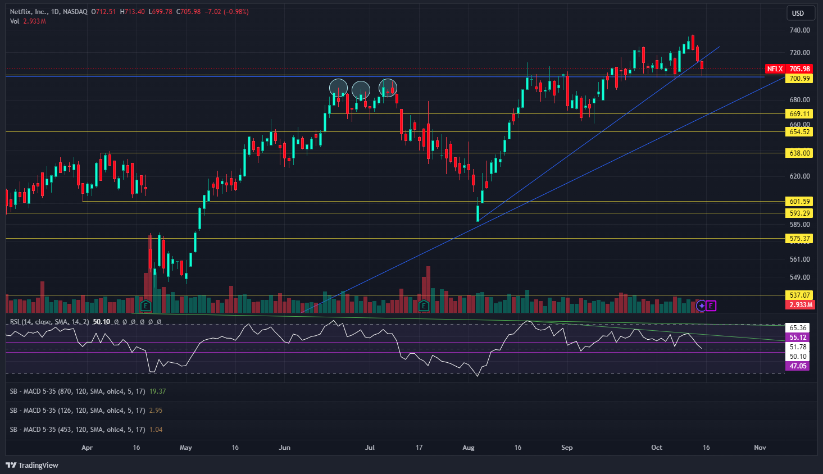Image resolution: width=823 pixels, height=474 pixels.
Task: Click the yellow 537.07 price line label
Action: [799, 295]
